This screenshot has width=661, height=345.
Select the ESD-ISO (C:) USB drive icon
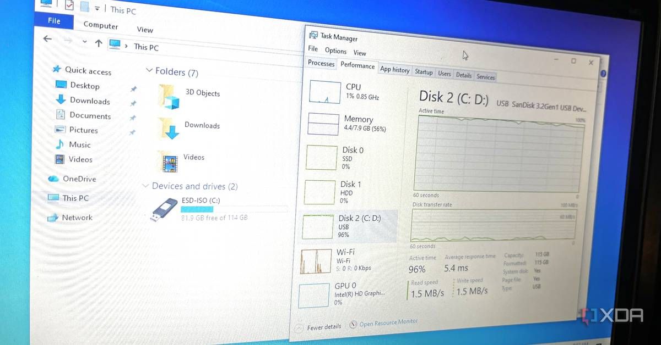point(163,209)
